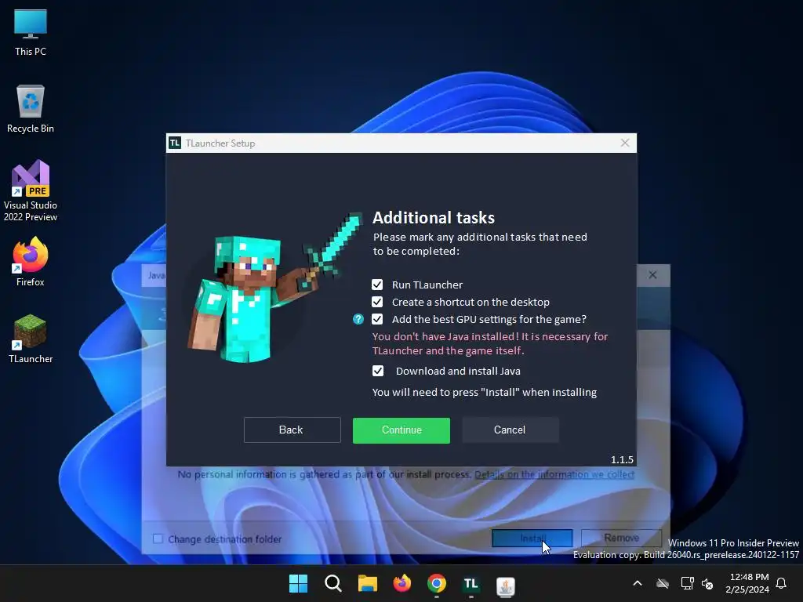The image size is (803, 602).
Task: Open the Recycle Bin desktop icon
Action: coord(31,109)
